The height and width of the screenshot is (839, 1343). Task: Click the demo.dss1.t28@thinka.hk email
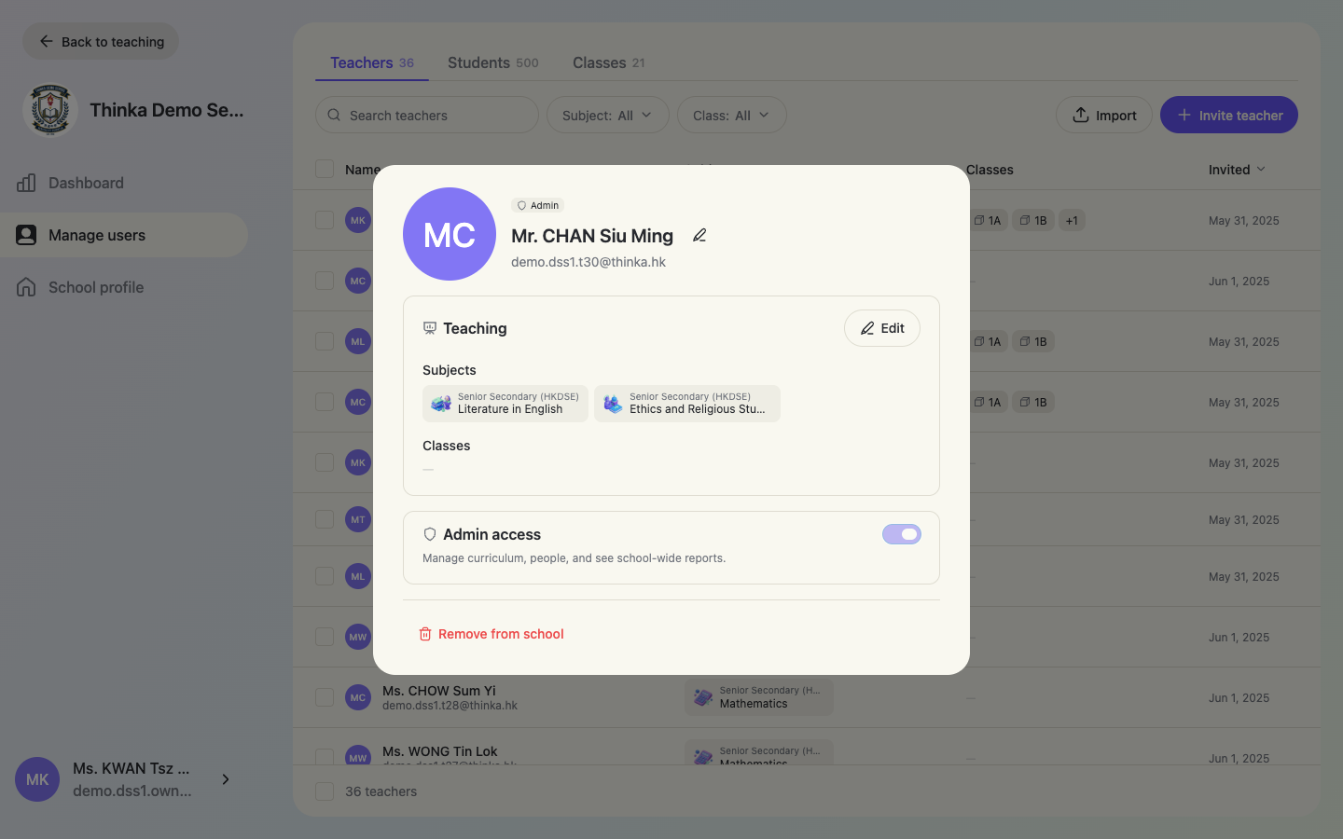[x=450, y=706]
